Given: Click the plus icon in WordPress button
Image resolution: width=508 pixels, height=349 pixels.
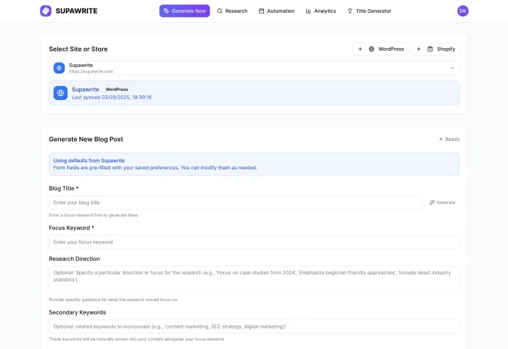Looking at the screenshot, I should pos(360,49).
